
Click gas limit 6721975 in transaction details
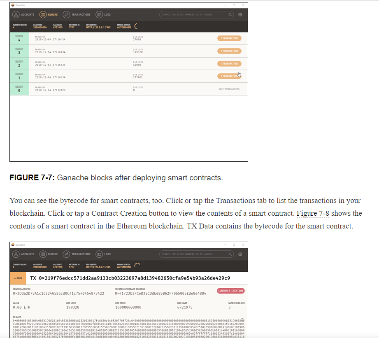pos(185,308)
